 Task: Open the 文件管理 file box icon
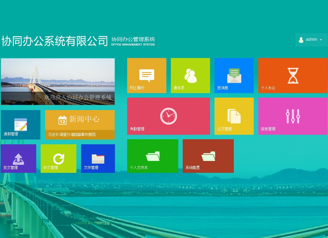[x=98, y=159]
